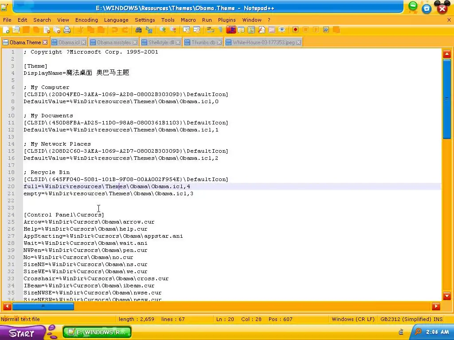Toggle word wrap in the toolbar
Screen dimensions: 454x340
click(210, 30)
